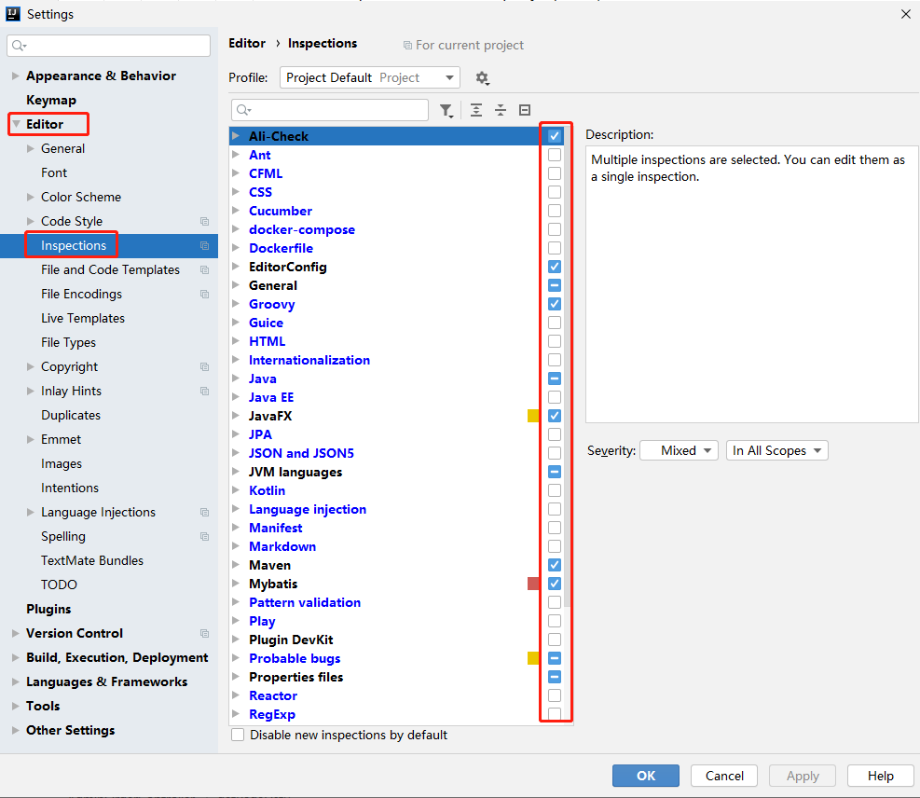Enable the Kotlin inspections checkbox
The width and height of the screenshot is (920, 798).
tap(555, 490)
